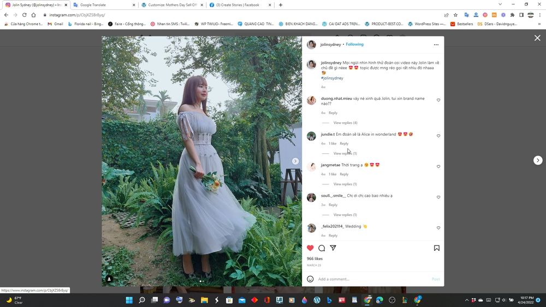Viewport: 546px width, 307px height.
Task: Go to the next post arrow
Action: 538,160
